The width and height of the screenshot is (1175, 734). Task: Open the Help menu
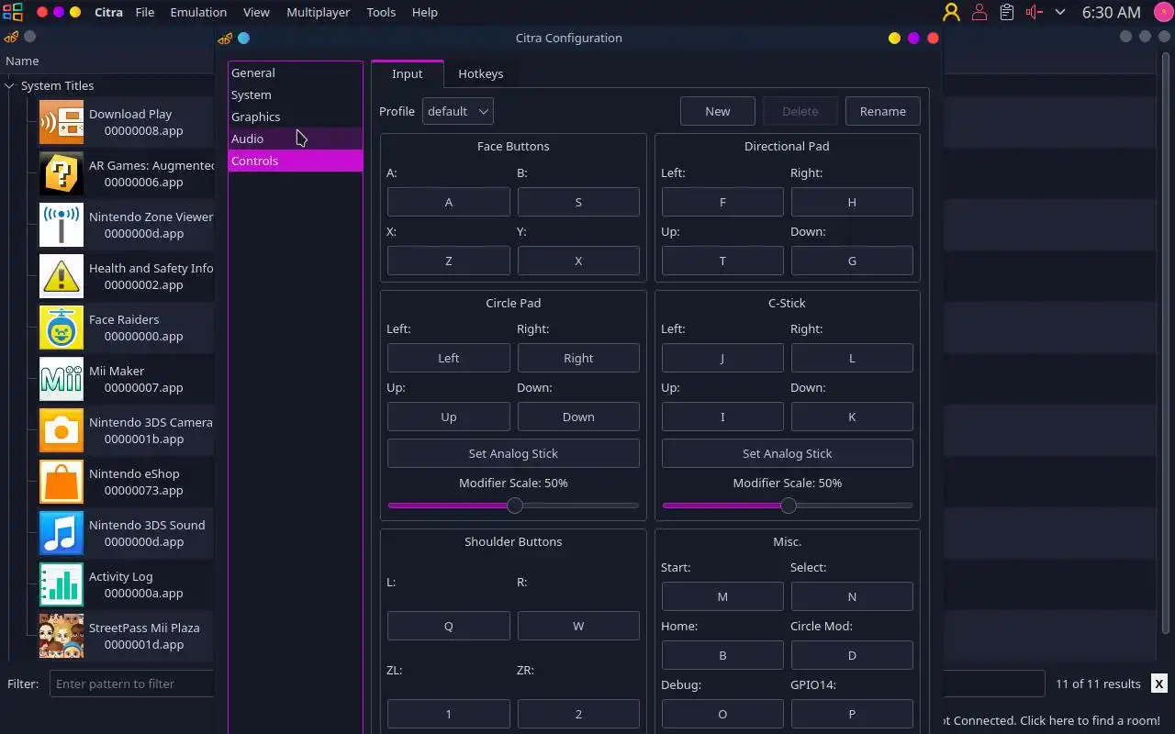coord(424,12)
